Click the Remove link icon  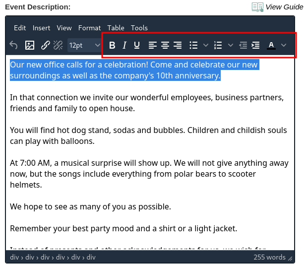[58, 45]
